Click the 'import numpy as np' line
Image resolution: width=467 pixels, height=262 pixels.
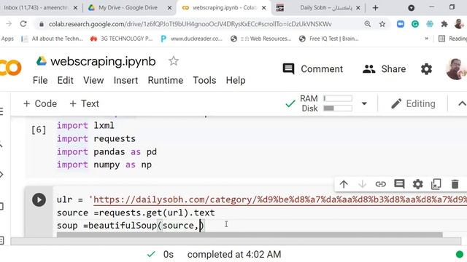104,165
